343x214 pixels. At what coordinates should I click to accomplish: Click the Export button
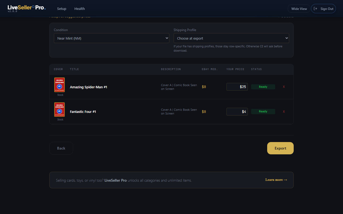click(x=280, y=148)
